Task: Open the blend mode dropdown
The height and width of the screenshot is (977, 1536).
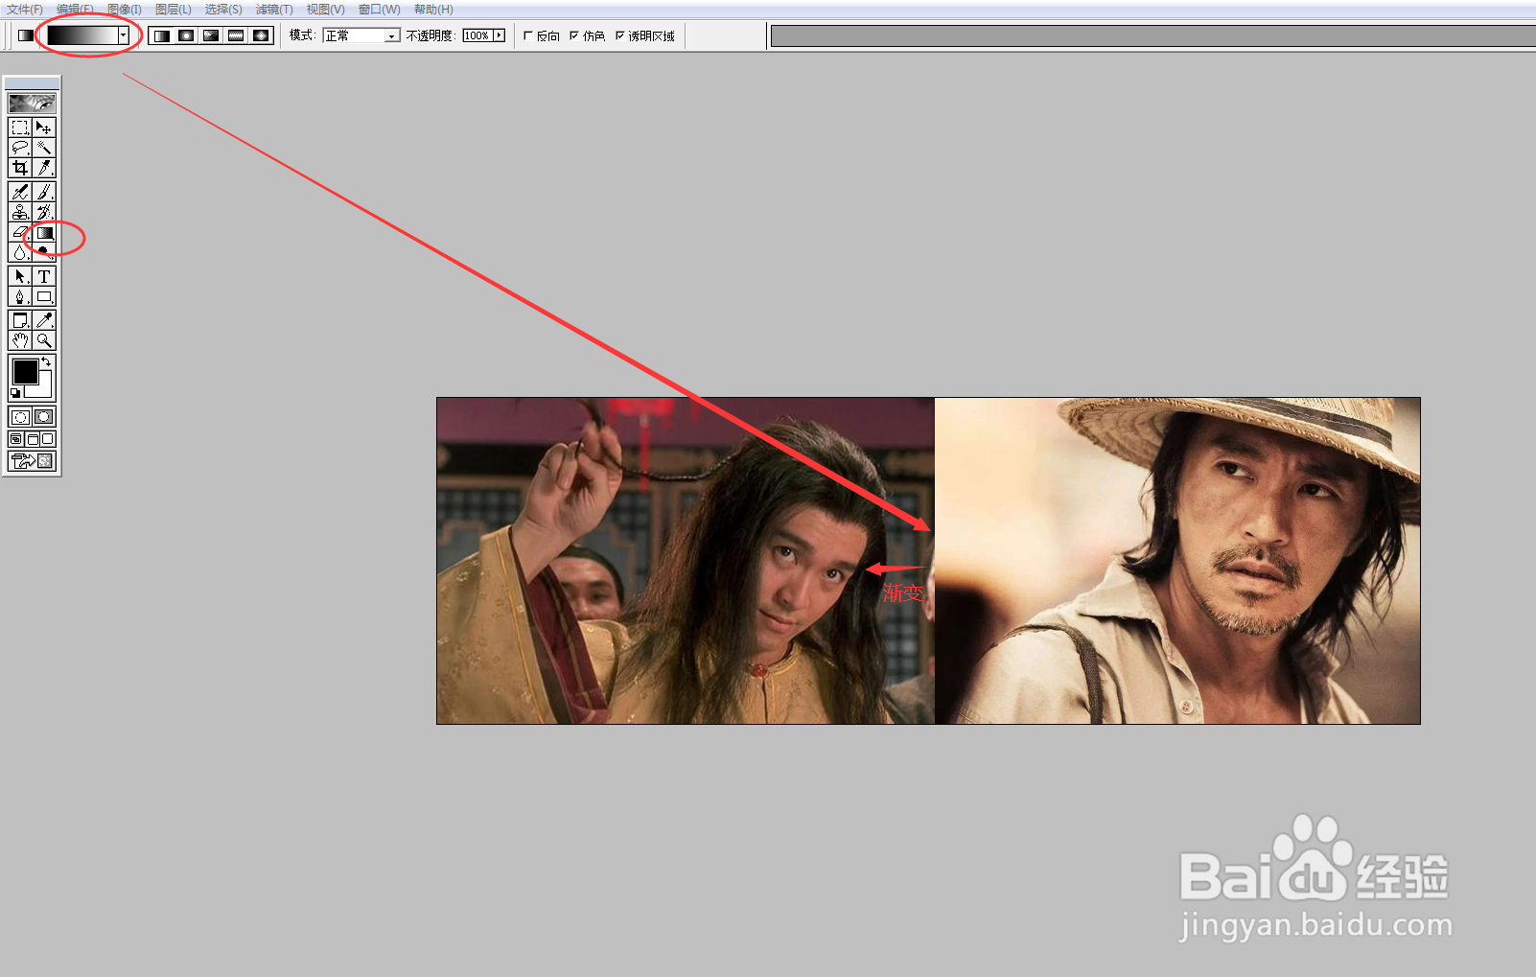Action: point(361,35)
